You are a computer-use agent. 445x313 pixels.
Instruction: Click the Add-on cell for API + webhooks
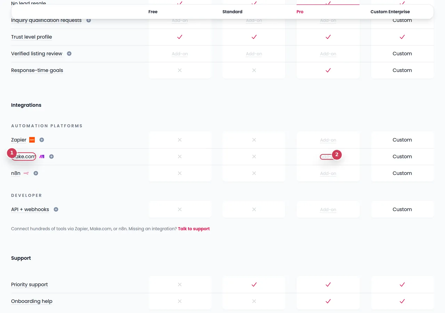[328, 209]
